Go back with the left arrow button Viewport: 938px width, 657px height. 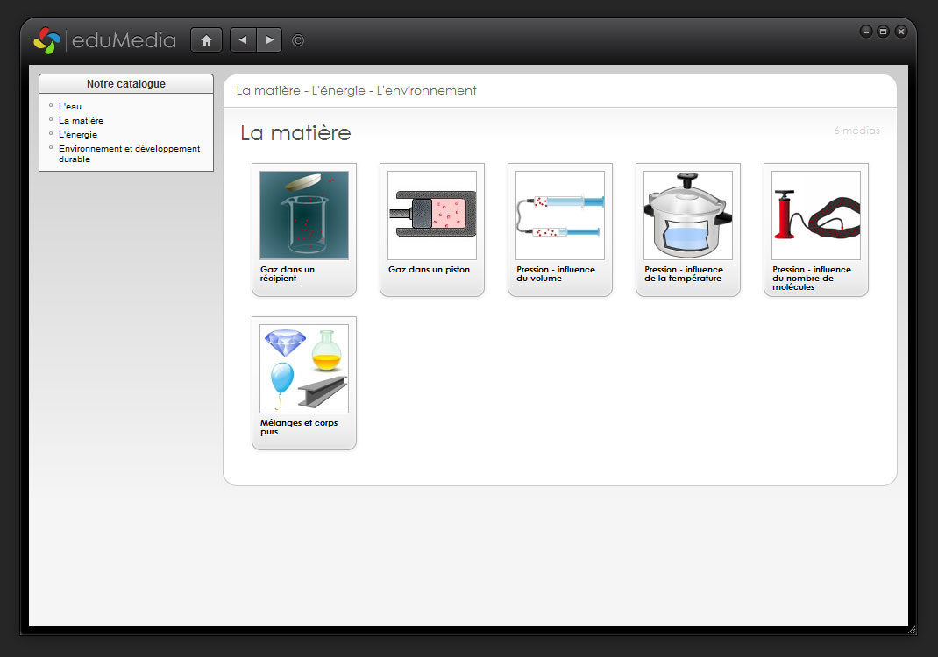243,40
